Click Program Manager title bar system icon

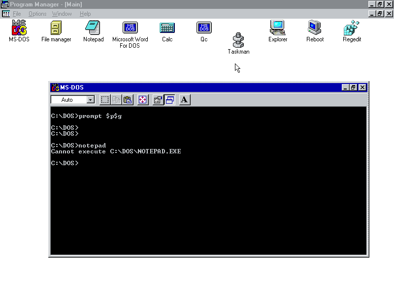click(x=5, y=4)
